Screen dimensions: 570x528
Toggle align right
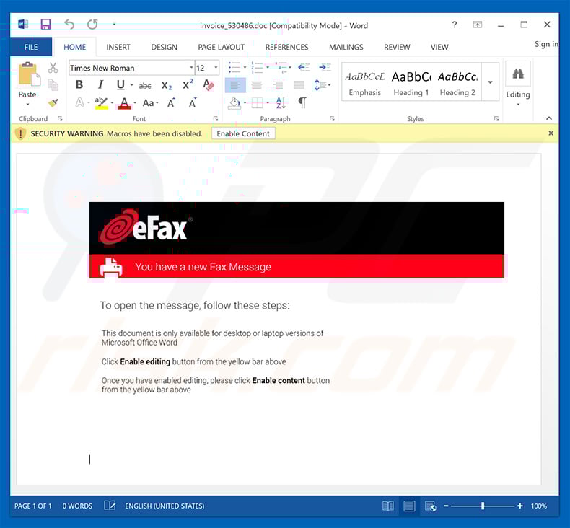pyautogui.click(x=278, y=85)
